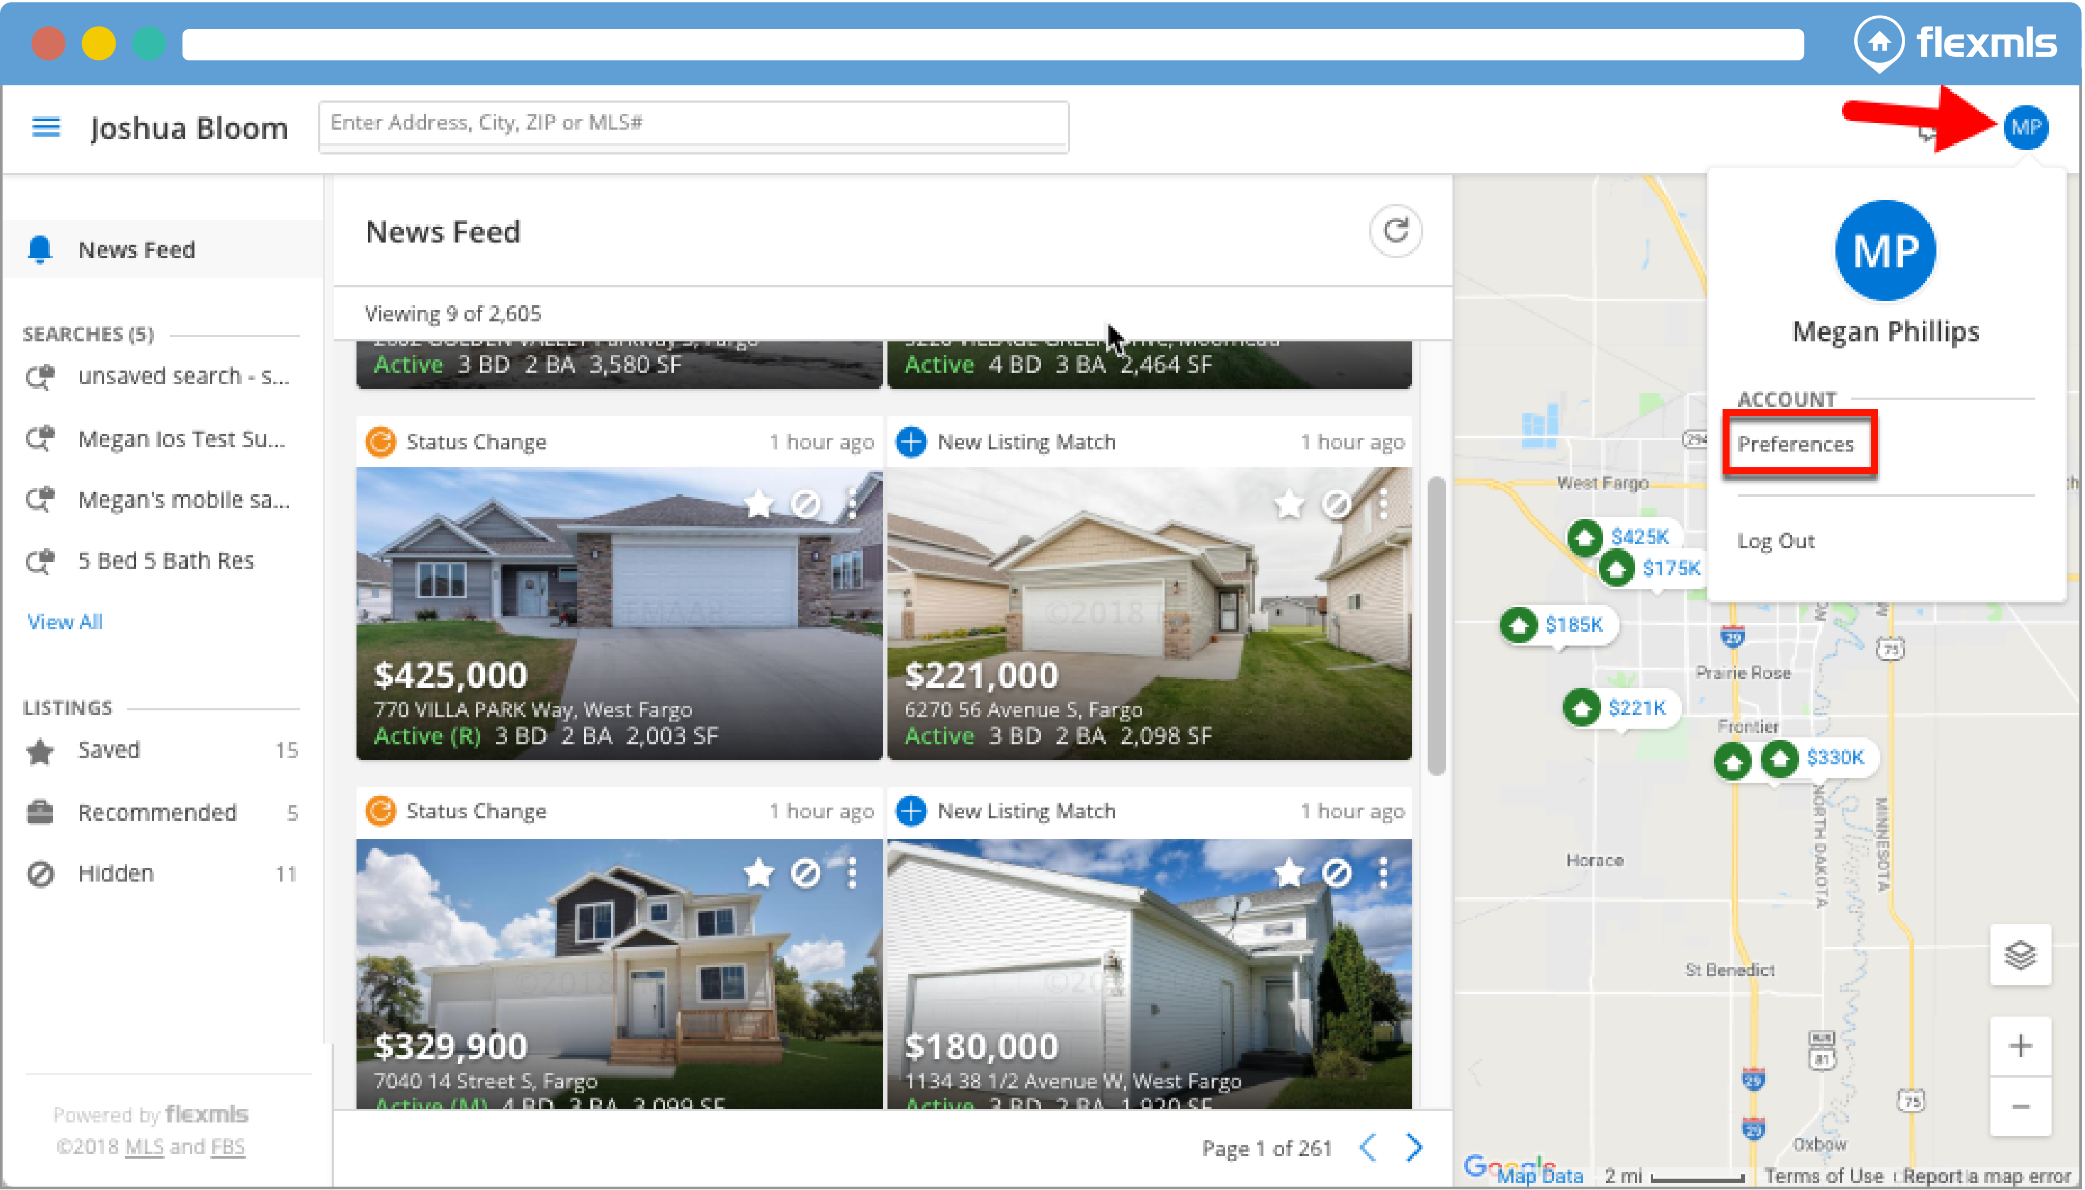Star the $425,000 Villa Park listing
This screenshot has height=1190, width=2085.
758,503
